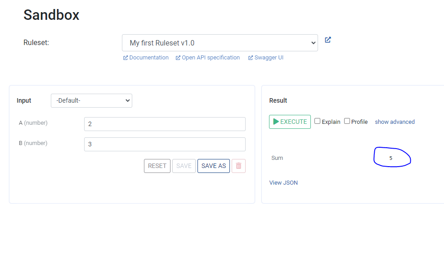Click the icon before Swagger UI

251,58
